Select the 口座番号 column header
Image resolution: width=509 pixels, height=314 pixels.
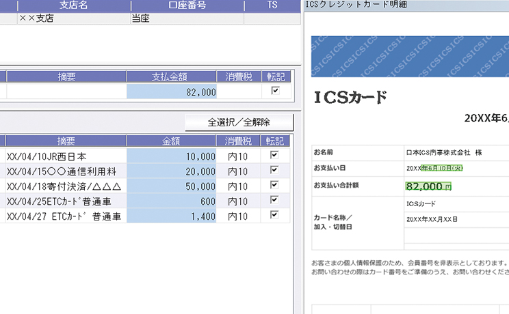tap(185, 5)
